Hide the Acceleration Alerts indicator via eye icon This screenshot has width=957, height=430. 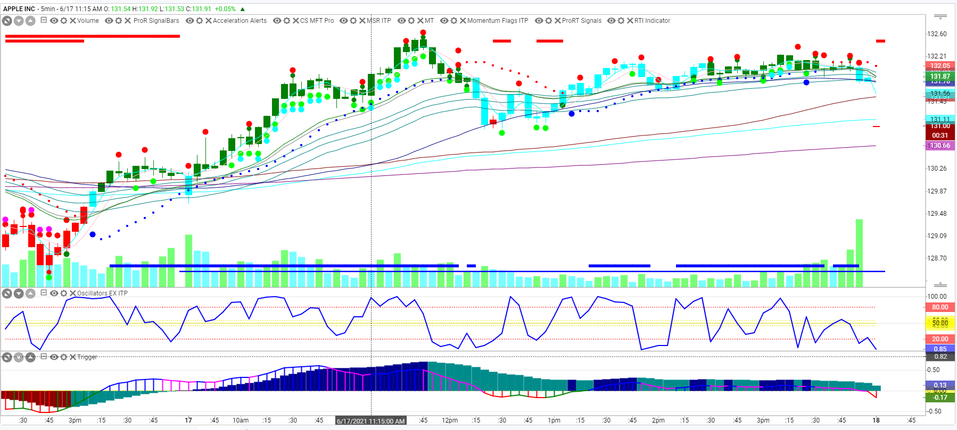click(x=189, y=21)
